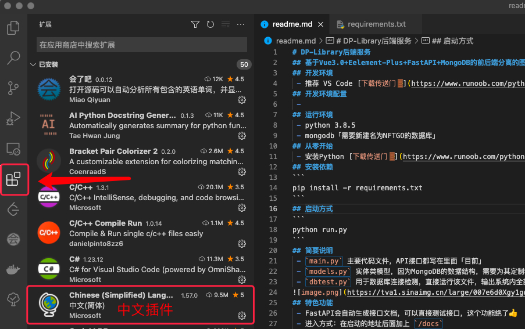The width and height of the screenshot is (525, 329).
Task: Switch to the readme.md tab
Action: click(292, 24)
